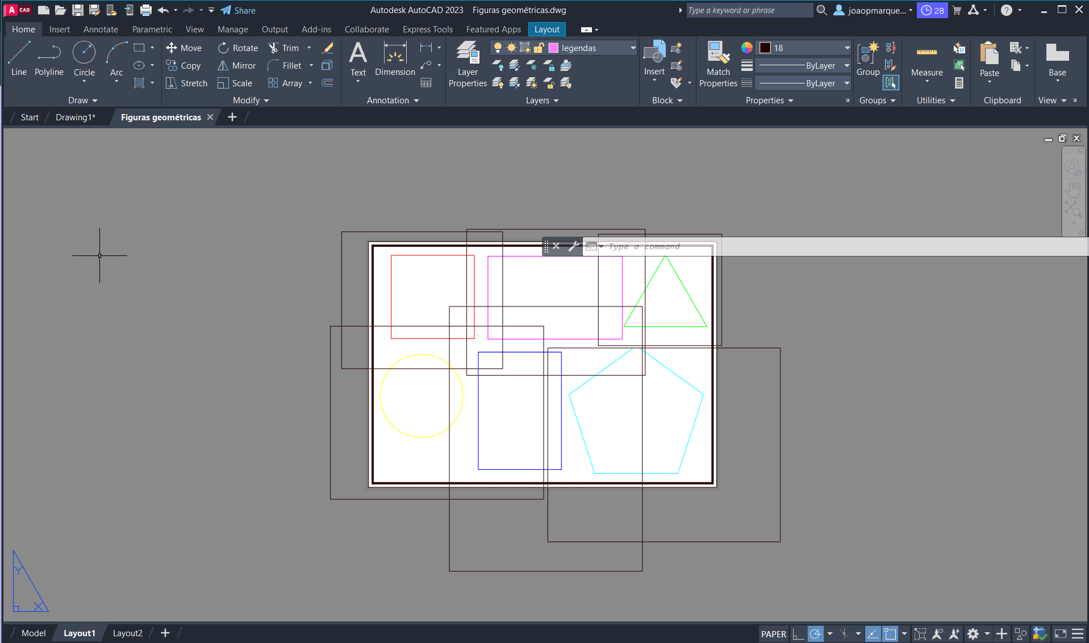Image resolution: width=1089 pixels, height=643 pixels.
Task: Click the Erase tool in Modify panel
Action: pyautogui.click(x=327, y=48)
